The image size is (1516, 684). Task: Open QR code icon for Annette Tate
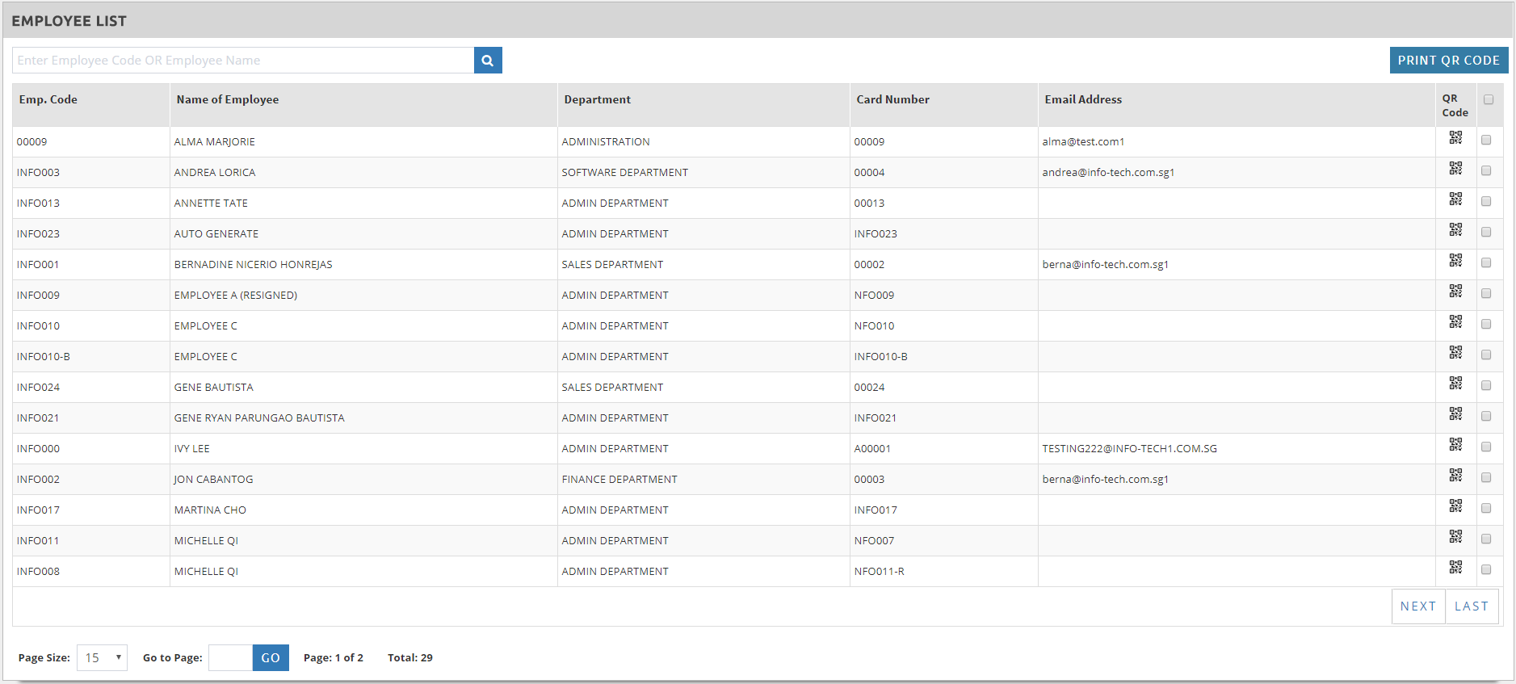(1455, 199)
